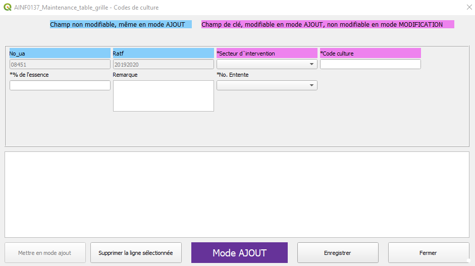
Task: Click the *Code culture pink label
Action: 370,54
